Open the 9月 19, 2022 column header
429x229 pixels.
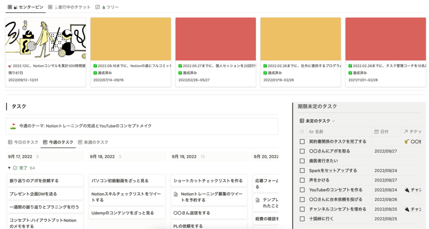pyautogui.click(x=184, y=157)
